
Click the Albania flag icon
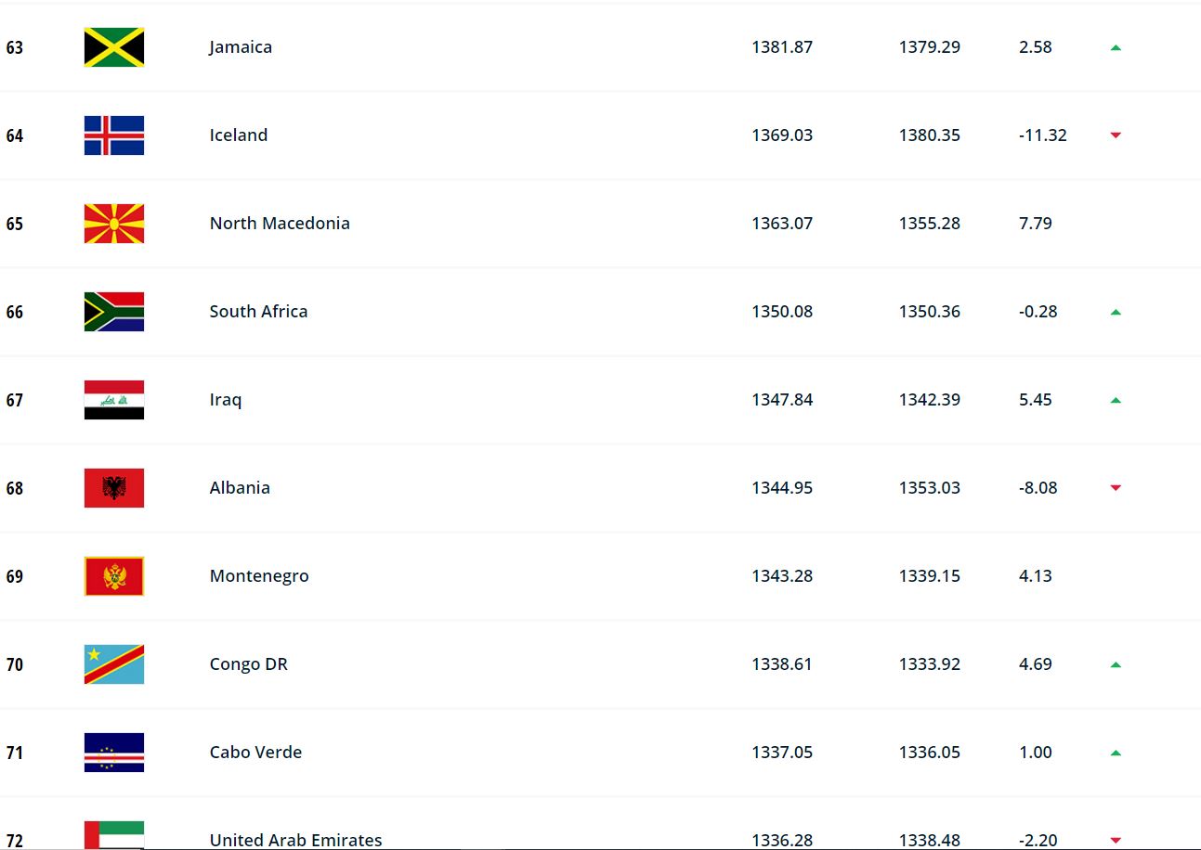point(114,488)
